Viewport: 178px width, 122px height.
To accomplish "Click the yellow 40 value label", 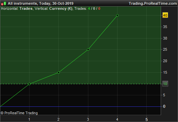I will 165,15.
